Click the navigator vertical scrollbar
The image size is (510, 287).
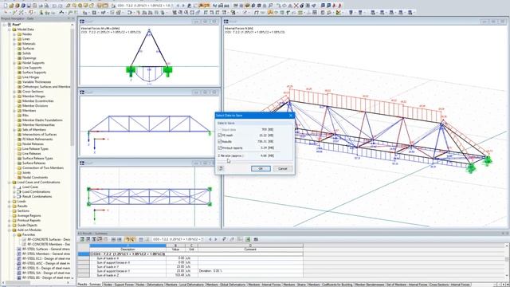(x=73, y=88)
